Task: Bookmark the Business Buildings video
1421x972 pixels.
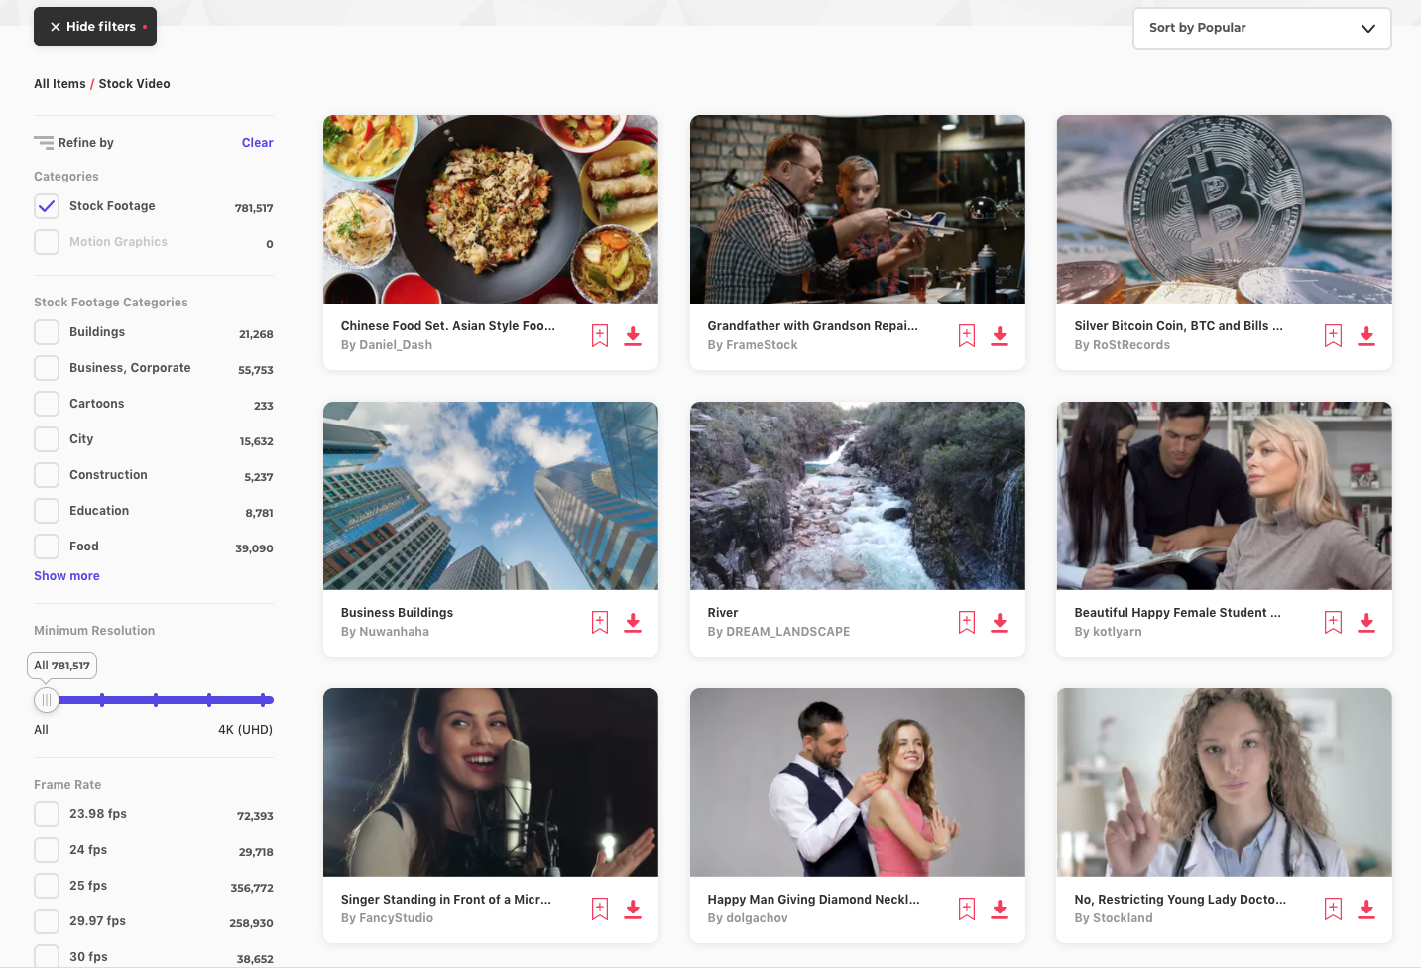Action: [600, 622]
